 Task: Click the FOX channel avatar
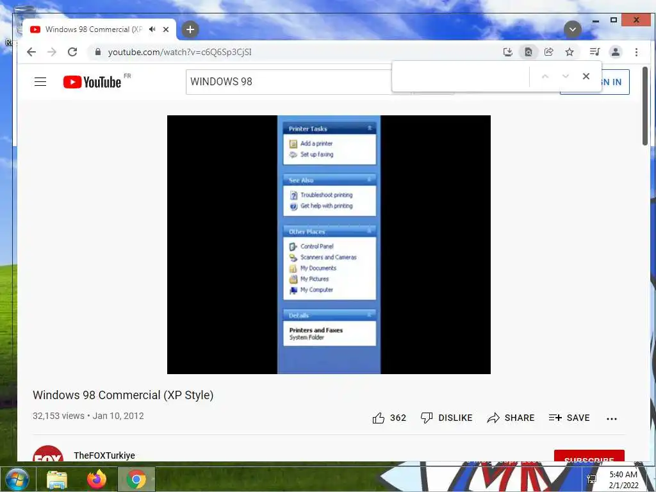(48, 454)
